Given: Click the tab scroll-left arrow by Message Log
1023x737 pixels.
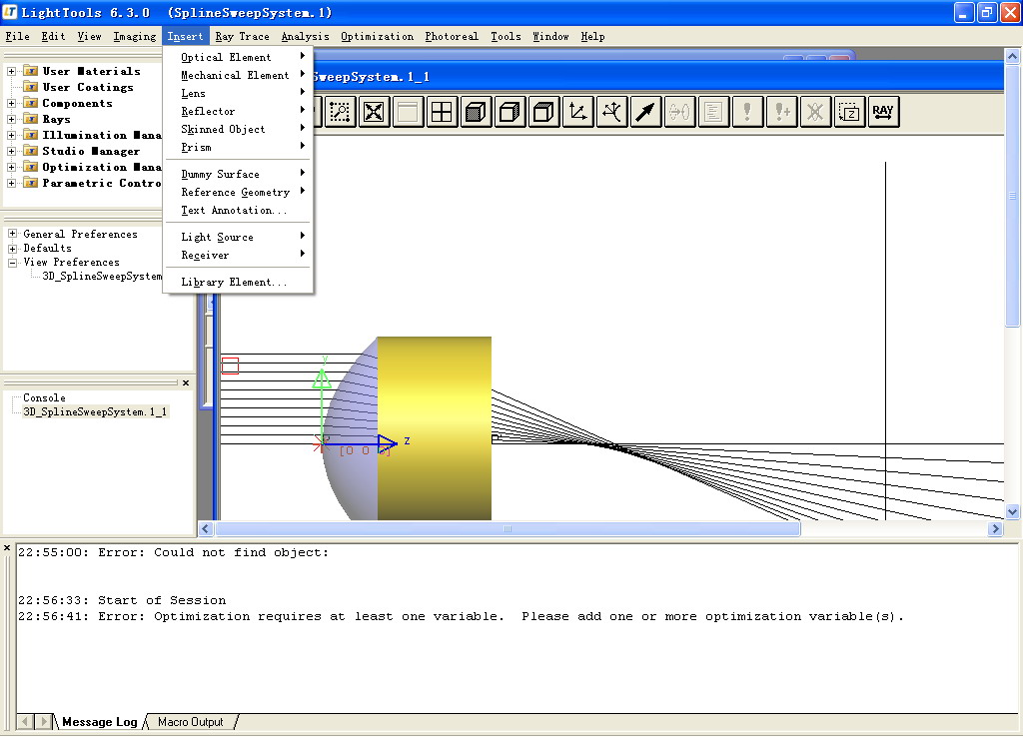Looking at the screenshot, I should pos(25,721).
